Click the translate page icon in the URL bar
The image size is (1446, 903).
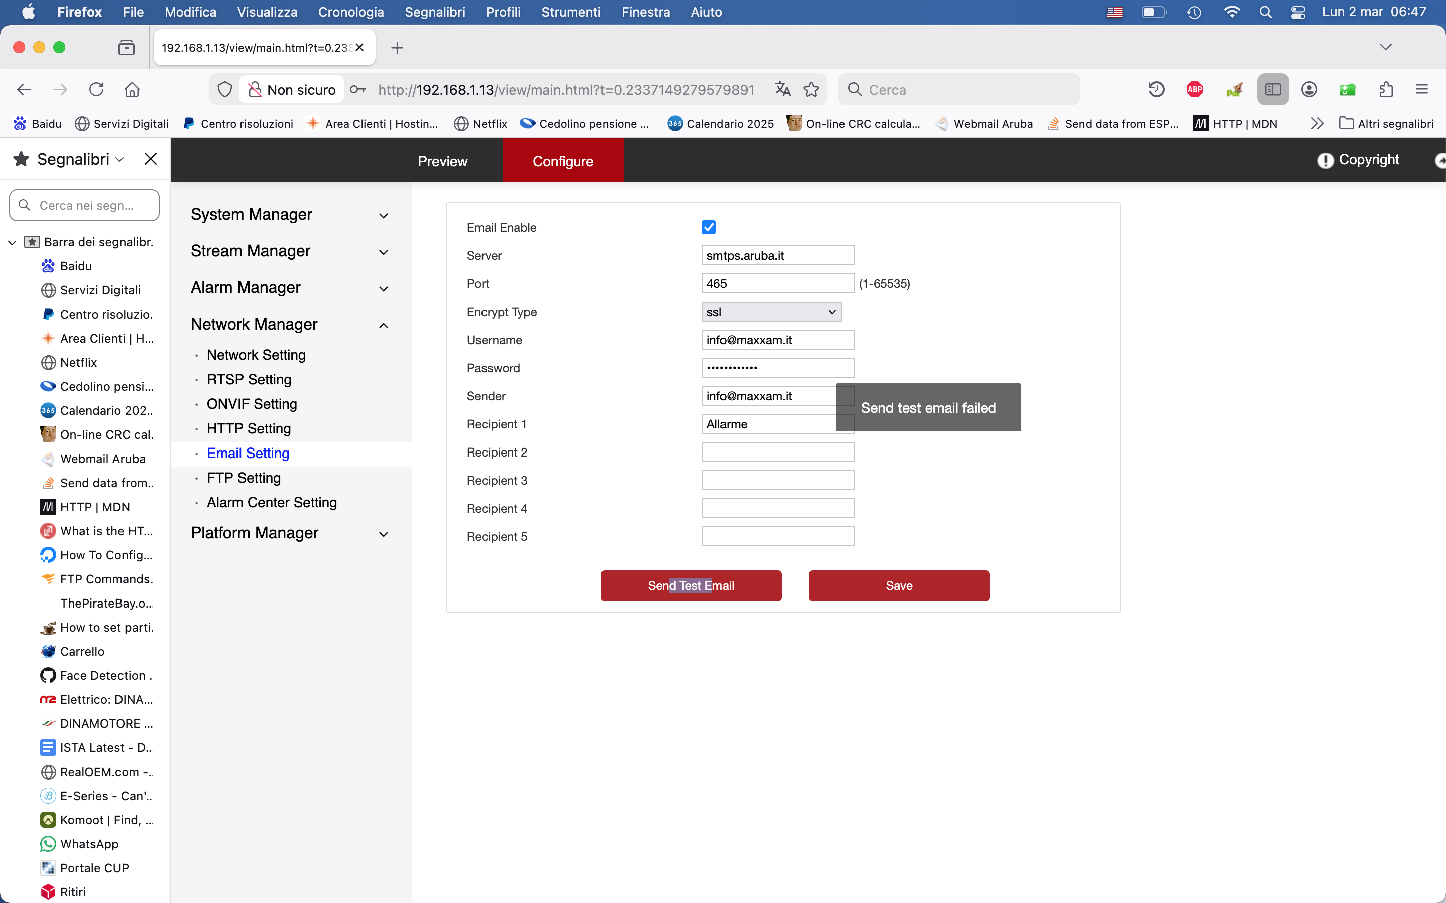782,90
